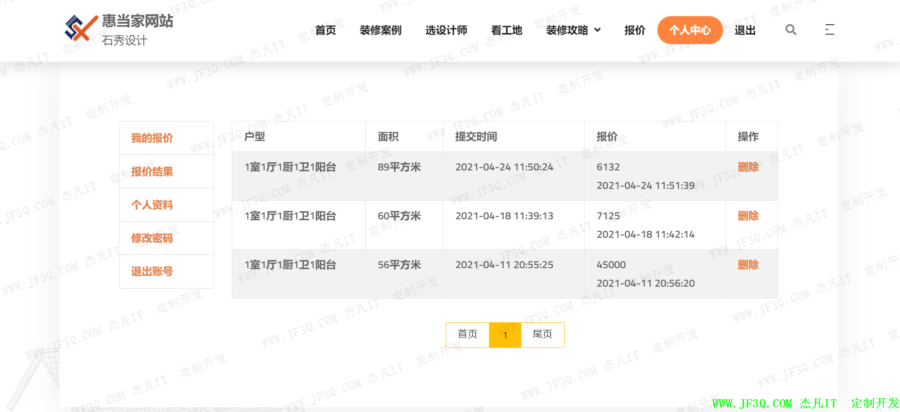This screenshot has height=412, width=900.
Task: Select page 1 in pagination
Action: click(x=505, y=335)
